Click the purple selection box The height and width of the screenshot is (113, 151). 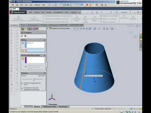[35, 60]
